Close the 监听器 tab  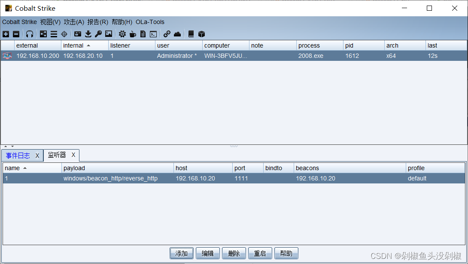point(73,155)
